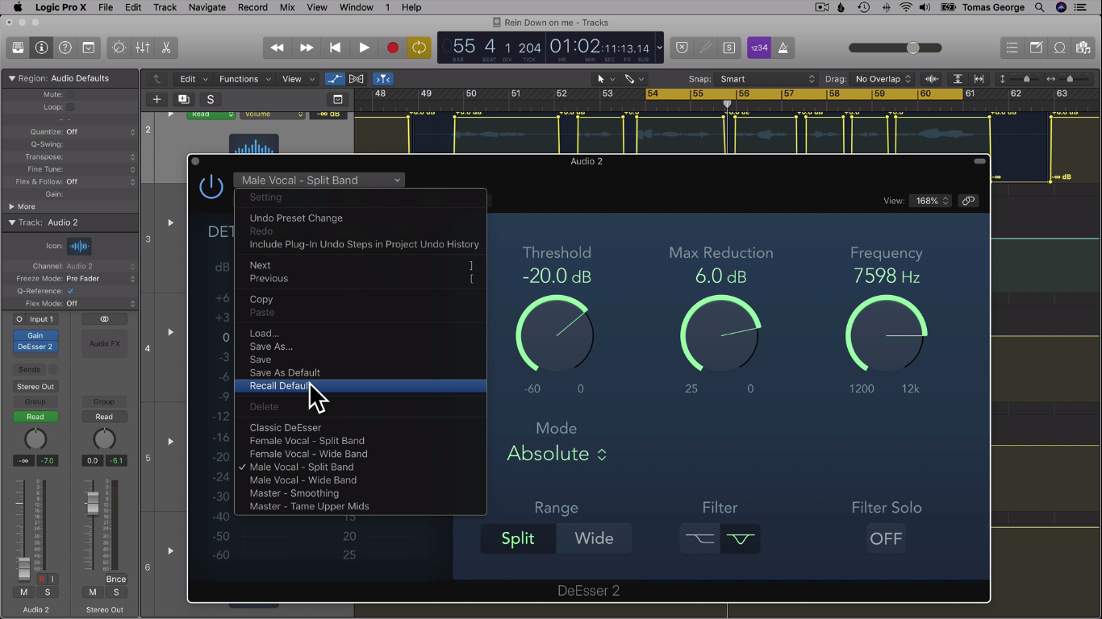Toggle Flex show/hide button
Screen dimensions: 1102x619
click(356, 79)
